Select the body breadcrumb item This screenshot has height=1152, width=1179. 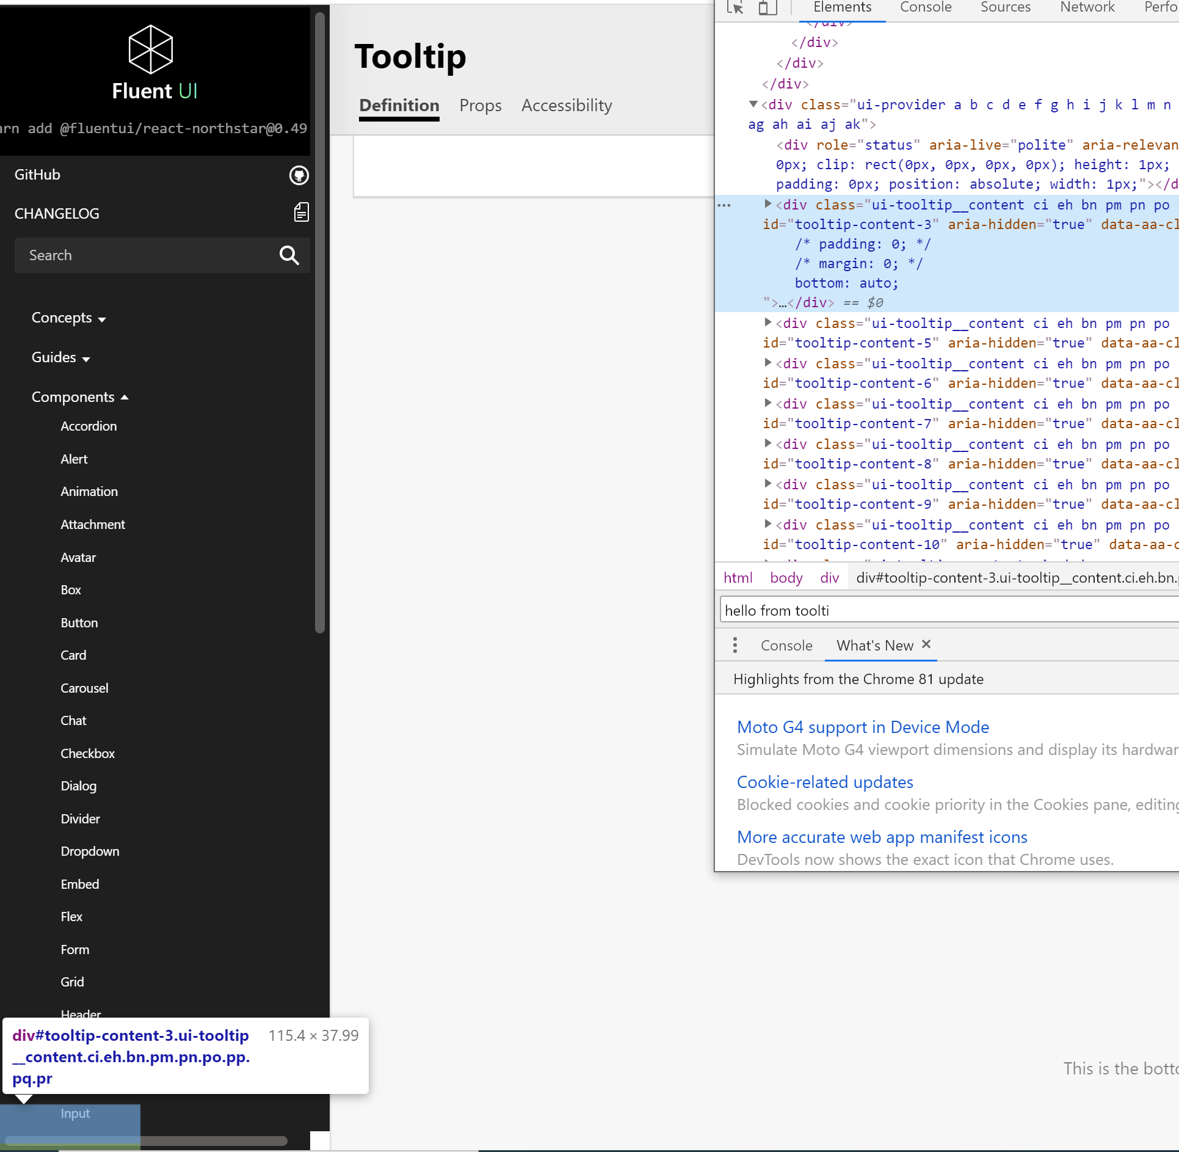point(786,577)
